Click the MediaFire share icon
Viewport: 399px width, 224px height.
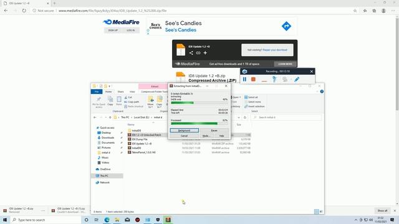click(x=191, y=53)
